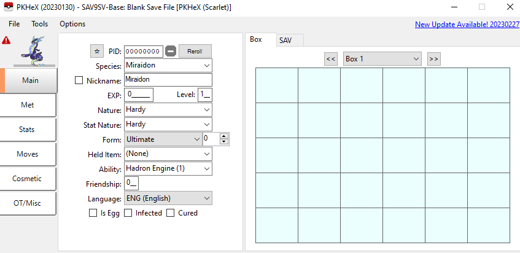Click the Level input field
This screenshot has width=520, height=253.
click(205, 95)
